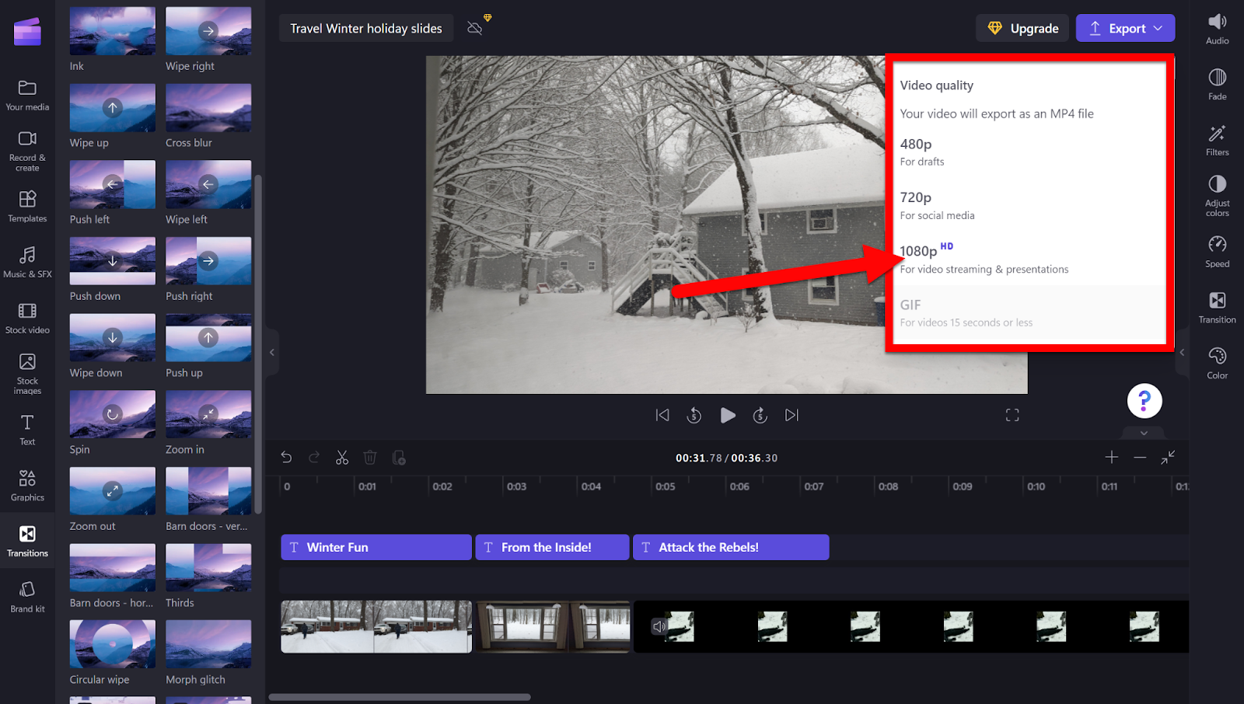1244x704 pixels.
Task: Edit the Travel Winter holiday slides title
Action: click(366, 29)
